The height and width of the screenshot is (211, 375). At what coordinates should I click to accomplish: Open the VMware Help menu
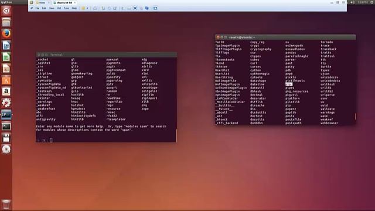74,8
